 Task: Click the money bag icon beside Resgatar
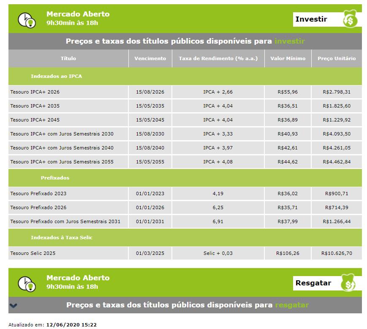click(349, 283)
